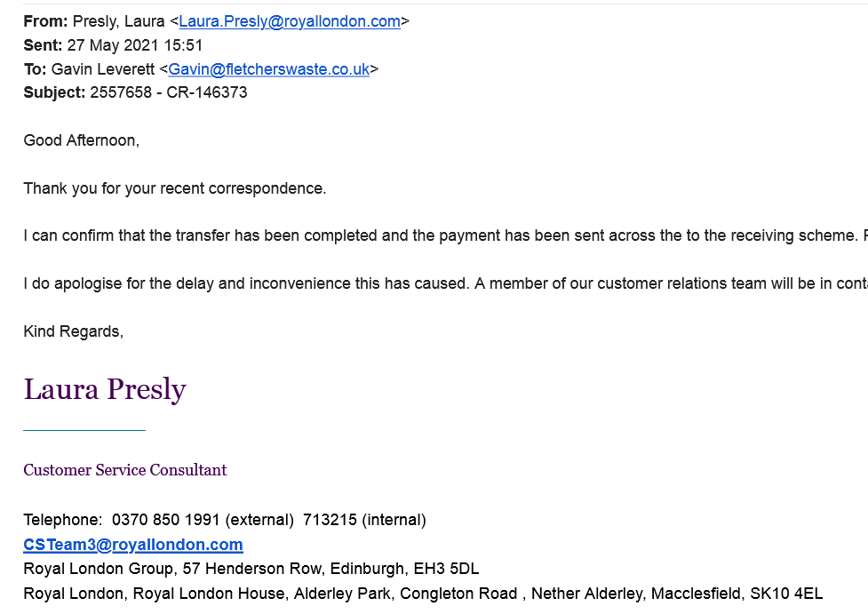Open the Gavin@fletcherswaste.co.uk email link

click(269, 69)
